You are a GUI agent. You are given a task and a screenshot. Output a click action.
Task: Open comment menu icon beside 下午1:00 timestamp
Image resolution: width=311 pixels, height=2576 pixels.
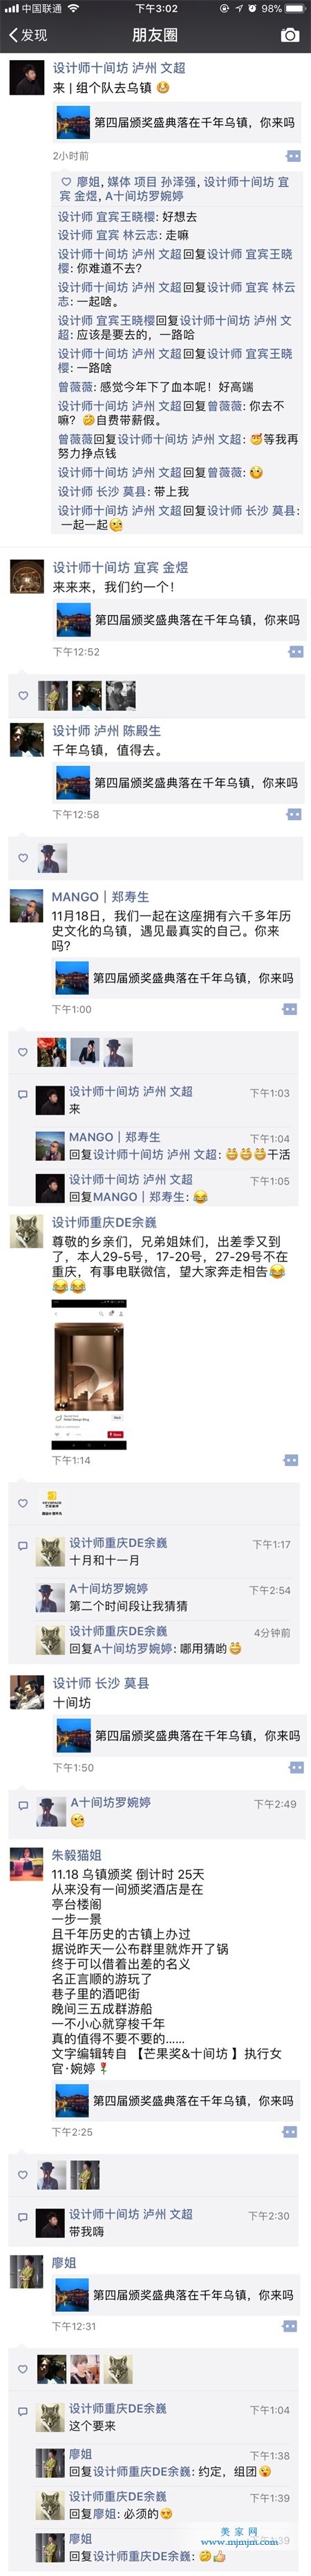(x=289, y=1009)
